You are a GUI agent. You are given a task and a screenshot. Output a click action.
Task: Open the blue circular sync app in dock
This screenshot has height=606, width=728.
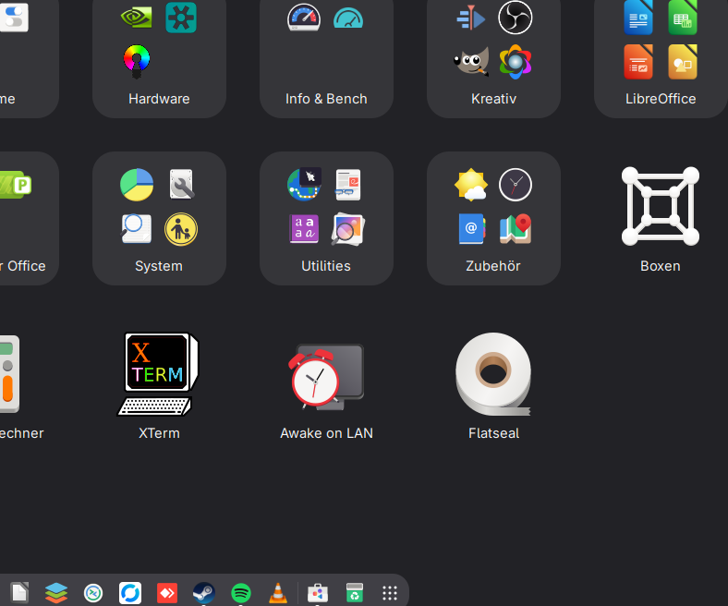[x=130, y=593]
